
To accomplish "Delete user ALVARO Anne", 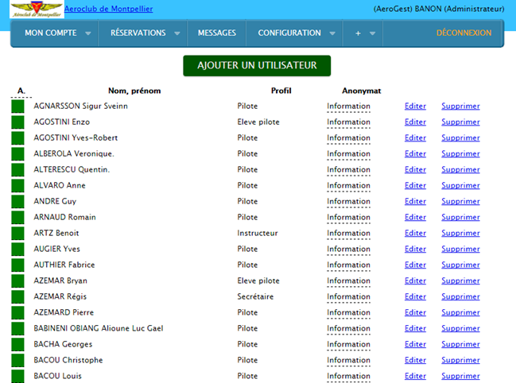I will (x=460, y=186).
